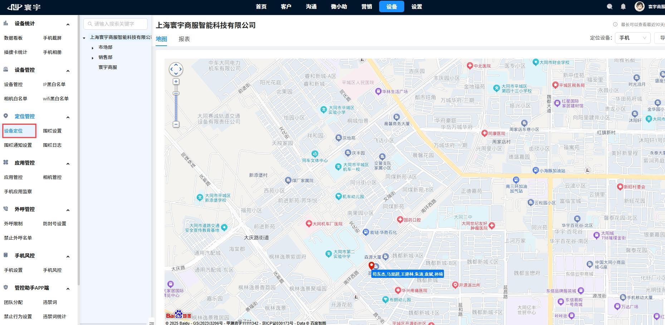Click the 定位管控 location pin icon
Screen dimensions: 665x325
pyautogui.click(x=6, y=116)
